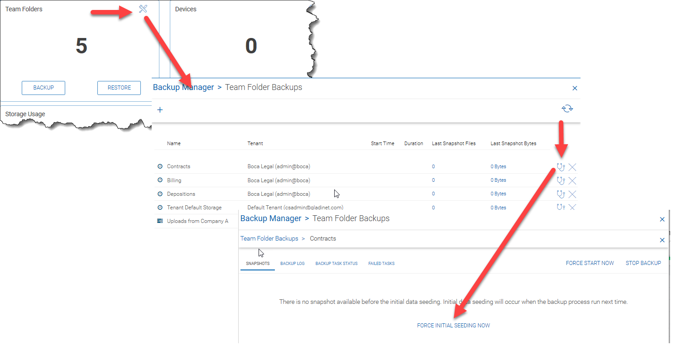Delete the Depositions backup with X icon
Viewport: 677px width, 350px height.
click(572, 194)
